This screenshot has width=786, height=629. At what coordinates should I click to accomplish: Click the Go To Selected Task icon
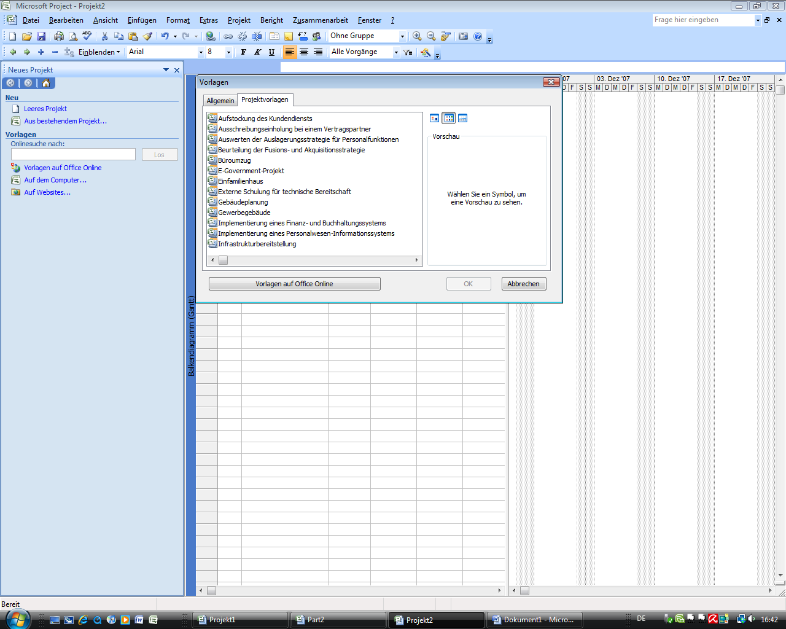pos(446,36)
